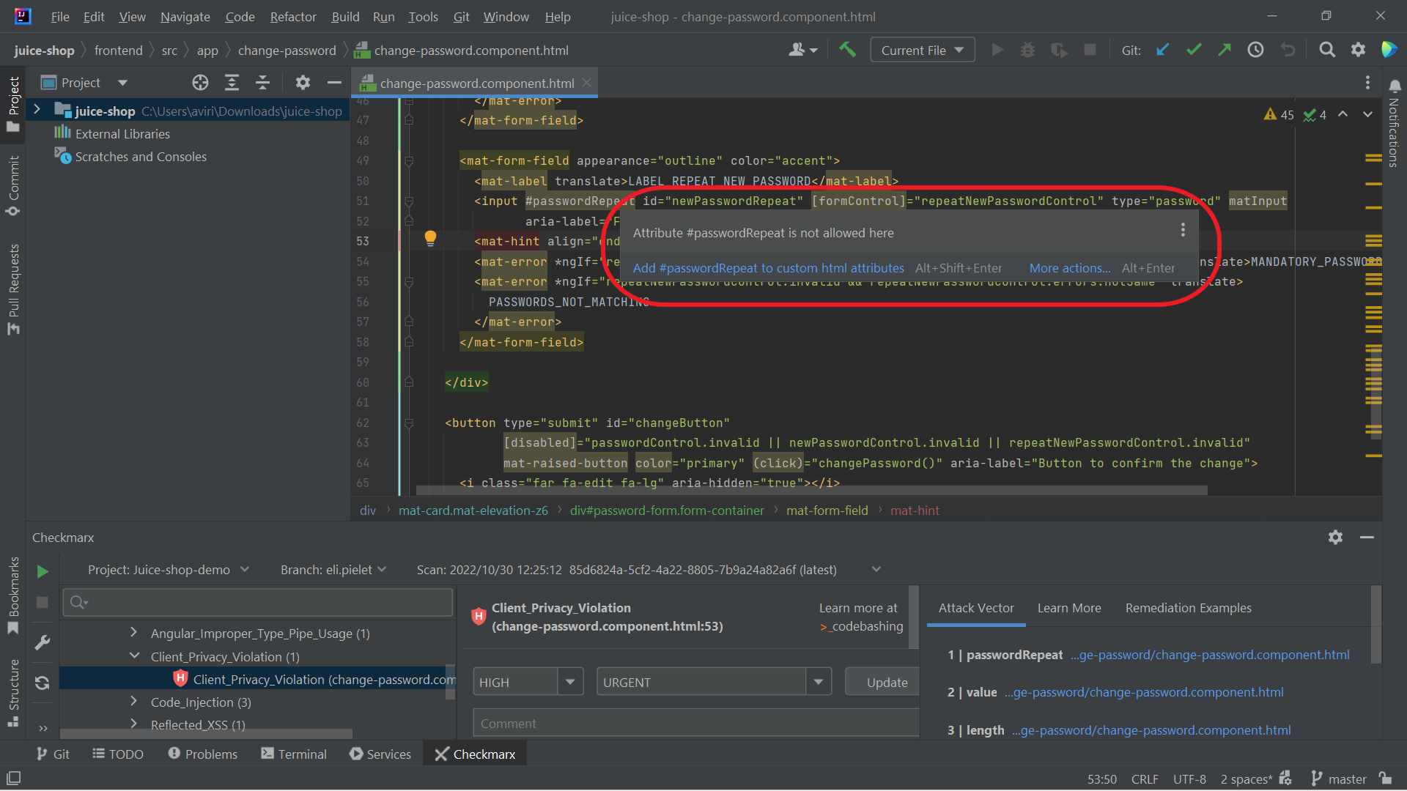Open IDE settings gear in top toolbar
Viewport: 1407px width, 791px height.
(1358, 50)
